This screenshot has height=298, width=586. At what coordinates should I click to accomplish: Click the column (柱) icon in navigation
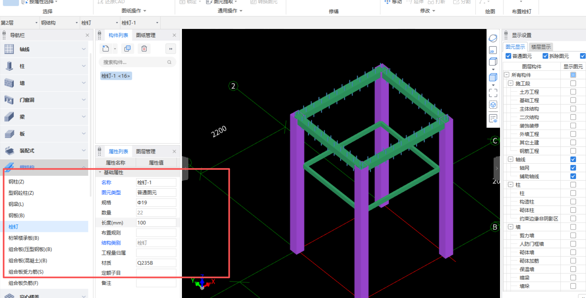coord(9,66)
